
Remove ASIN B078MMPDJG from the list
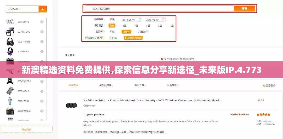click(x=42, y=111)
